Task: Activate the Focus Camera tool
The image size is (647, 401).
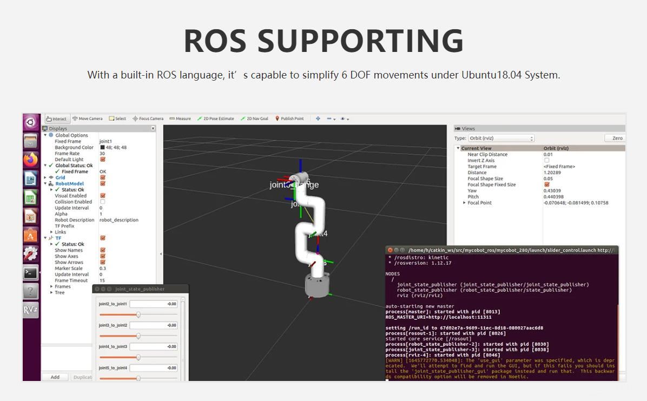Action: pyautogui.click(x=148, y=119)
